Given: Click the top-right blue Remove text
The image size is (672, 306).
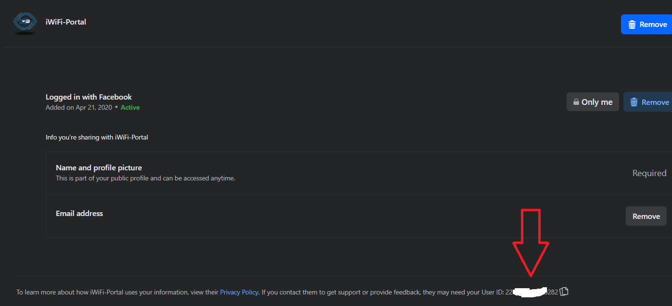Looking at the screenshot, I should click(653, 25).
